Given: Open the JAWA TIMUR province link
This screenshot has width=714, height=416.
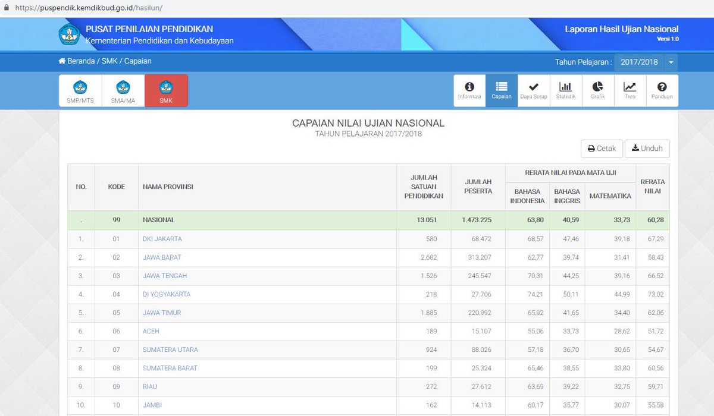Looking at the screenshot, I should [x=162, y=313].
